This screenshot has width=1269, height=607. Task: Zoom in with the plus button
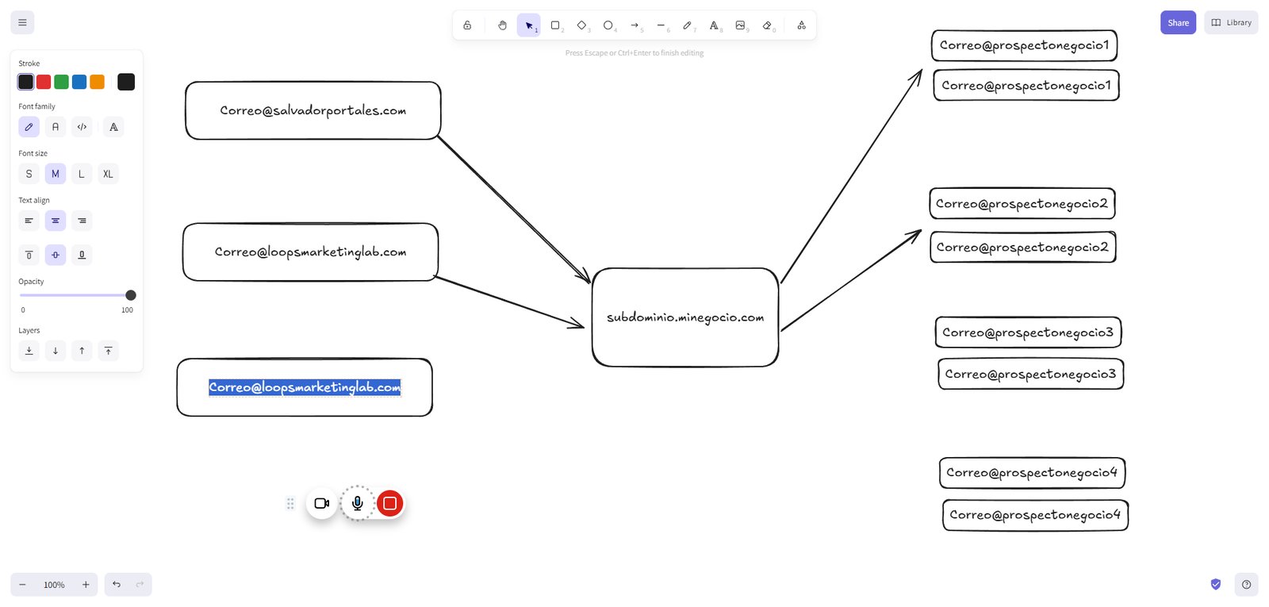86,585
